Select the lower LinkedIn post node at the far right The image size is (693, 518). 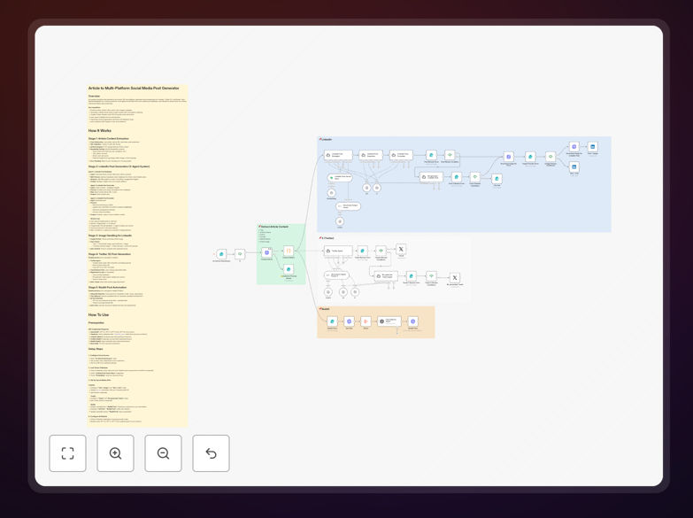coord(574,166)
